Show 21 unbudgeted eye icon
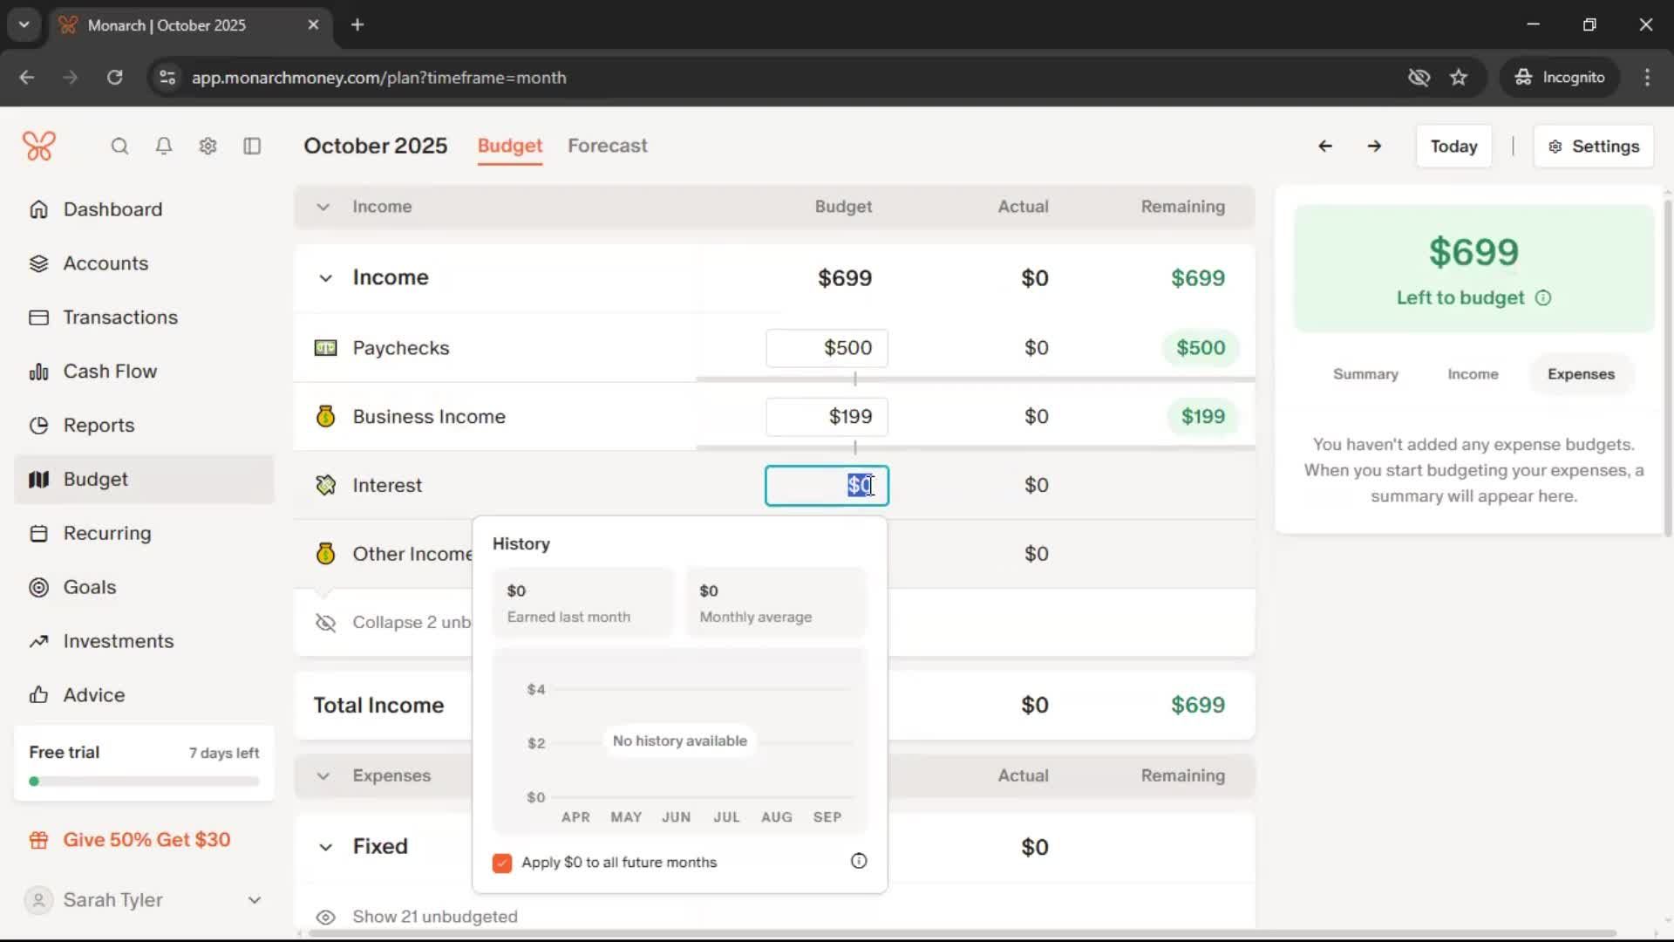Image resolution: width=1674 pixels, height=942 pixels. point(325,917)
